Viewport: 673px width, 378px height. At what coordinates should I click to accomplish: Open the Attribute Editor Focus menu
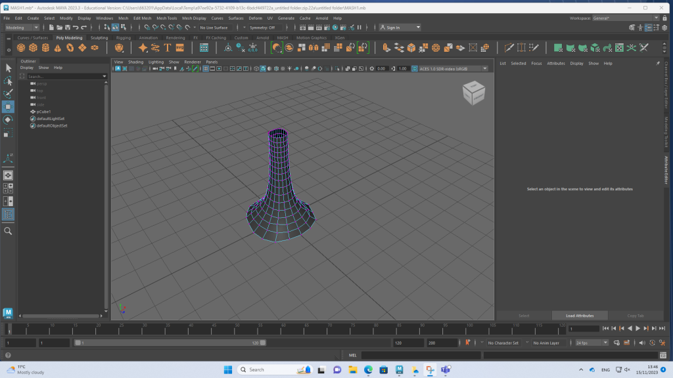click(536, 64)
